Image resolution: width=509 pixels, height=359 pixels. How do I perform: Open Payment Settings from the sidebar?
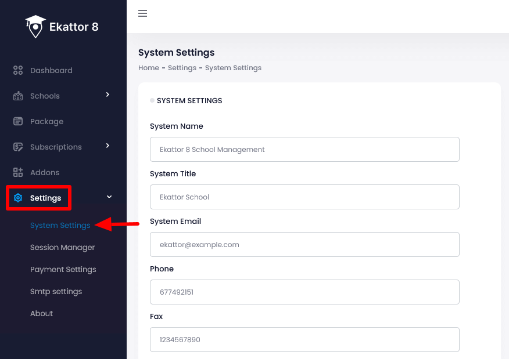63,269
